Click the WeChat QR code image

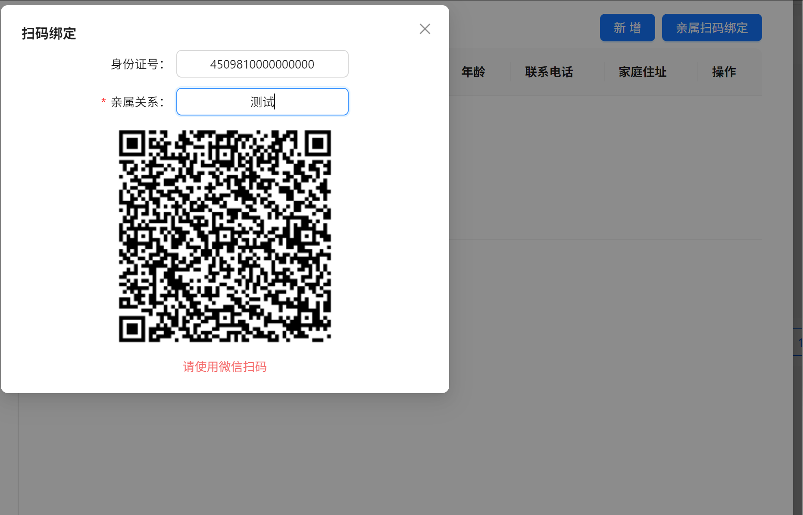(225, 236)
